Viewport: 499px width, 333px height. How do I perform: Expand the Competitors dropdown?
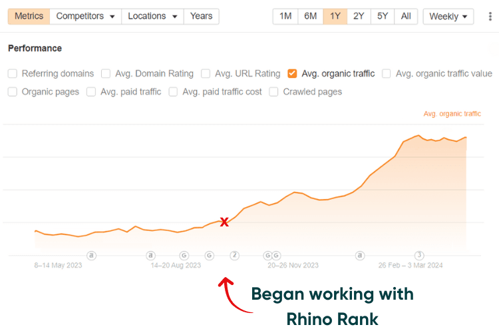pyautogui.click(x=85, y=16)
